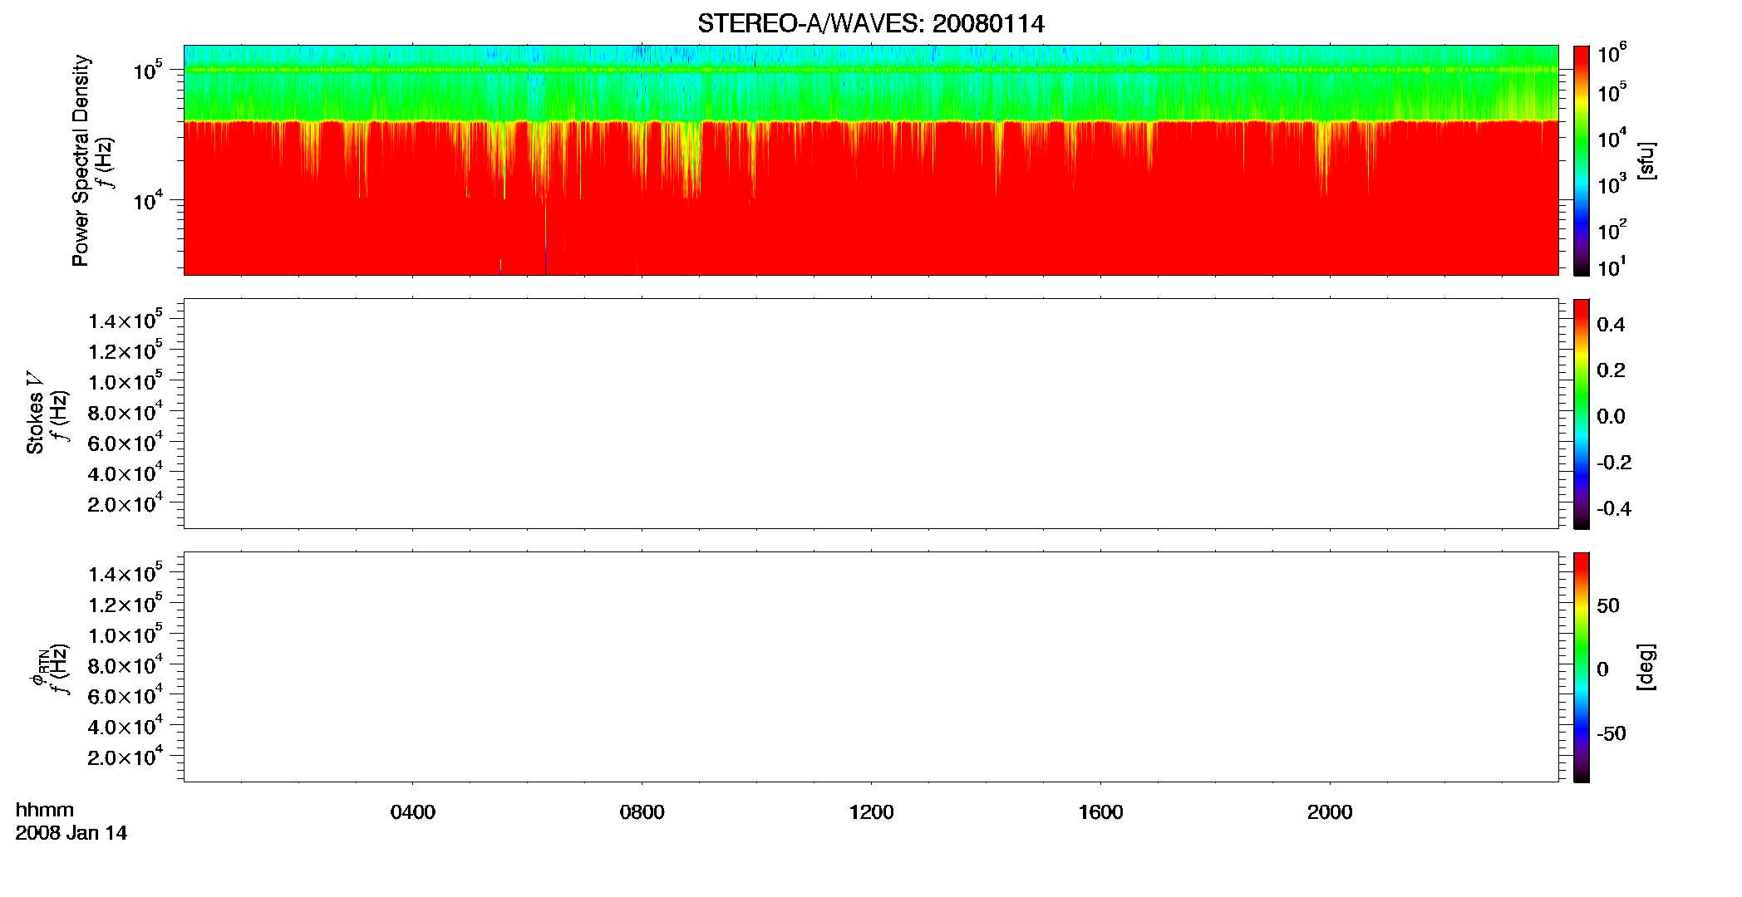
Task: Click the "0.0" label on the Stokes V colorbar
Action: coord(1611,416)
